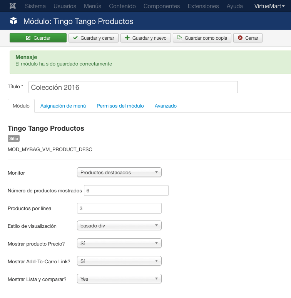Open the Menús menu

[93, 6]
